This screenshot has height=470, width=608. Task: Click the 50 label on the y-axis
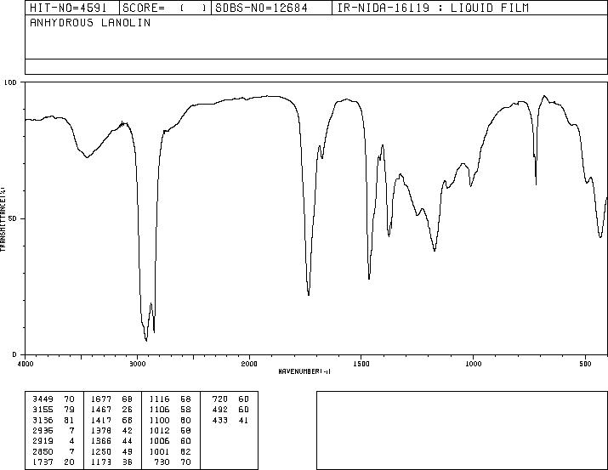tap(14, 218)
